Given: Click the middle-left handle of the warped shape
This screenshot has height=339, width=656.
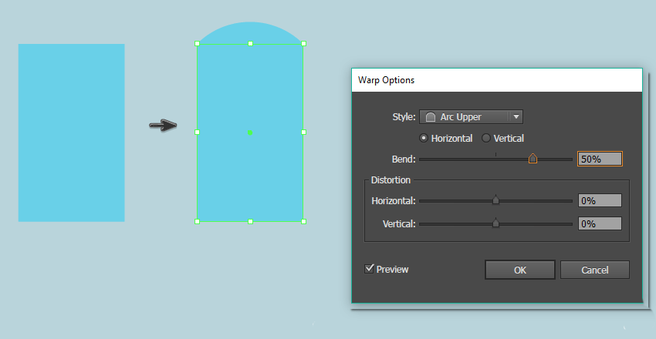Looking at the screenshot, I should 197,133.
